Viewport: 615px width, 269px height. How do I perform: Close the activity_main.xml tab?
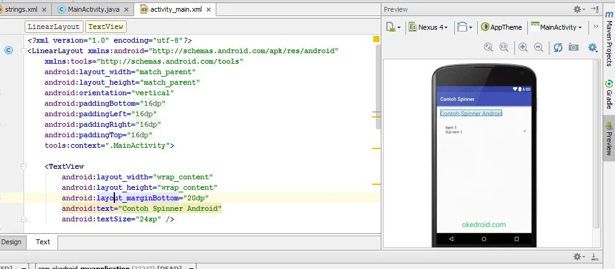pos(208,9)
